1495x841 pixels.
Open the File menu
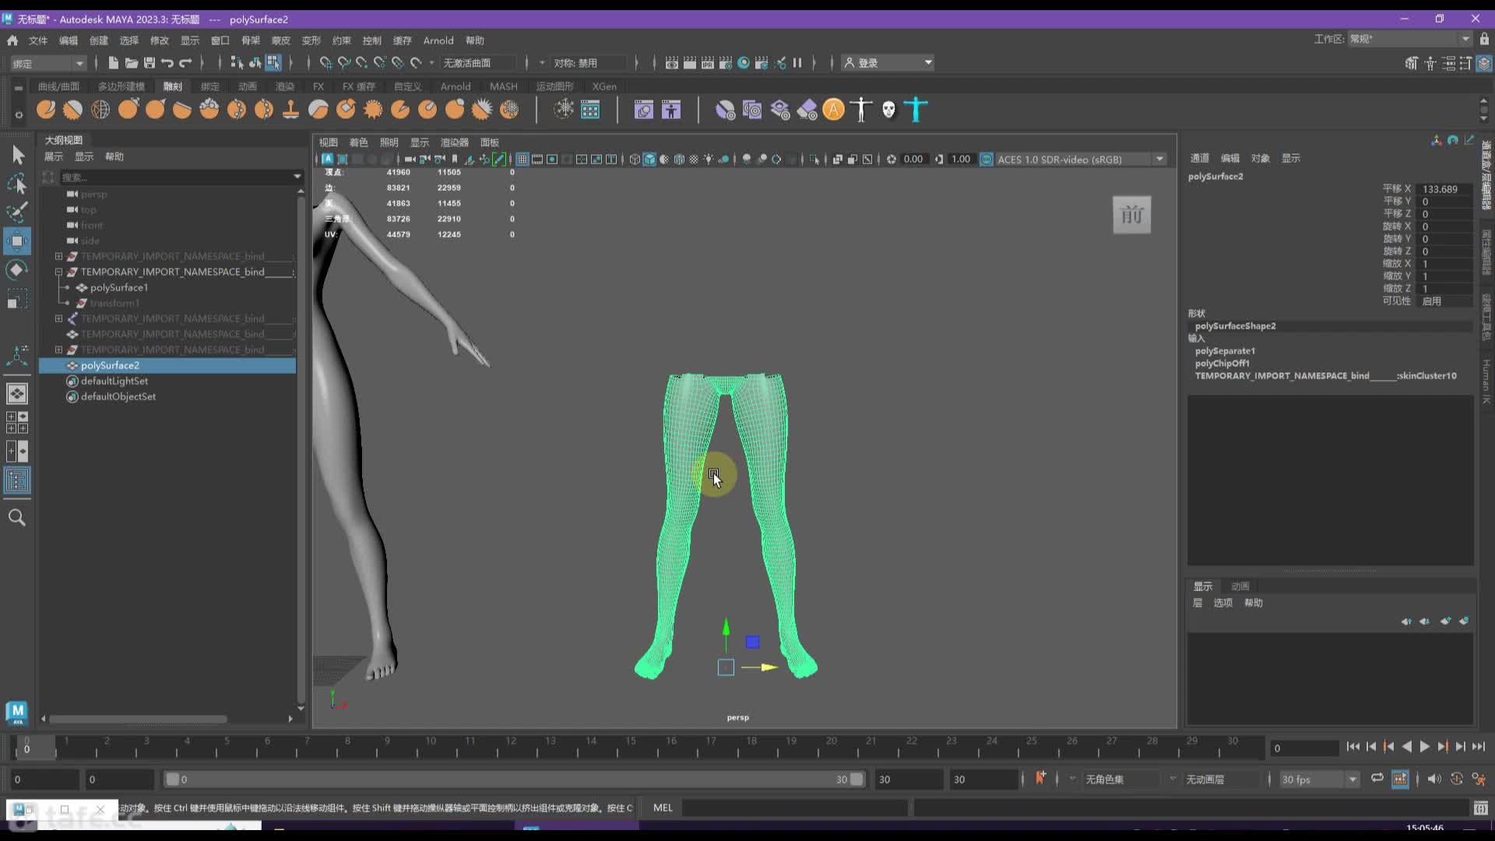(37, 40)
